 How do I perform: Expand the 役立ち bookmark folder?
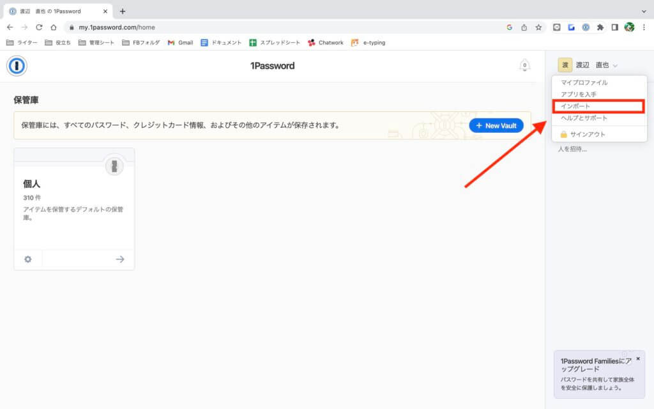pos(57,43)
